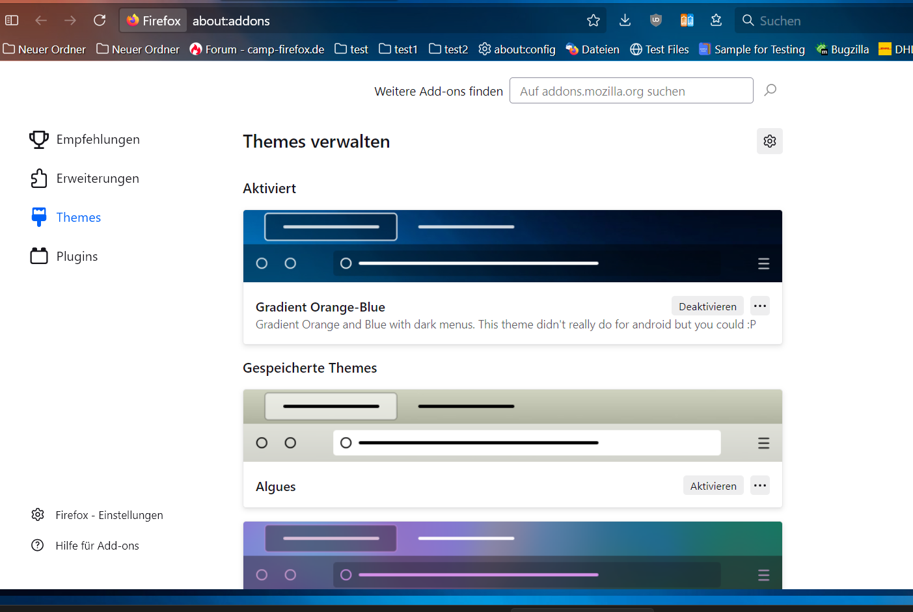Bookmark this page with the star icon
Viewport: 913px width, 612px height.
593,20
